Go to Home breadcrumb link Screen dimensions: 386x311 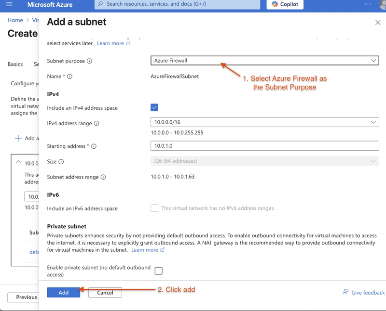15,20
